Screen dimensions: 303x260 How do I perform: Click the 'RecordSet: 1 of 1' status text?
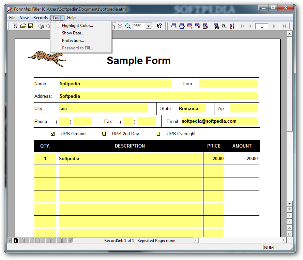click(119, 241)
